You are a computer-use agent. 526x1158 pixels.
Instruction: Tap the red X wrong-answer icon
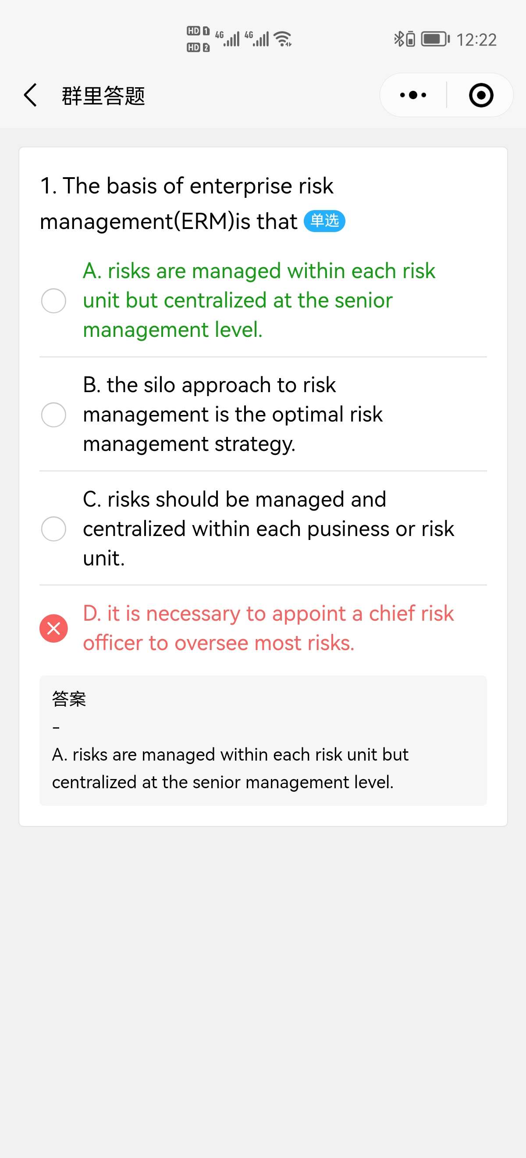[x=53, y=628]
